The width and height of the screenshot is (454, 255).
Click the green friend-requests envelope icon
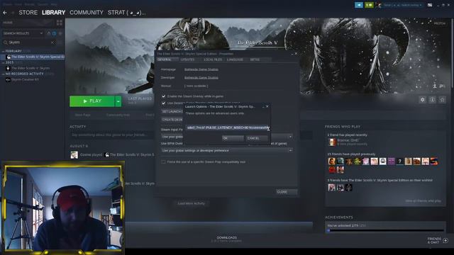pyautogui.click(x=369, y=5)
